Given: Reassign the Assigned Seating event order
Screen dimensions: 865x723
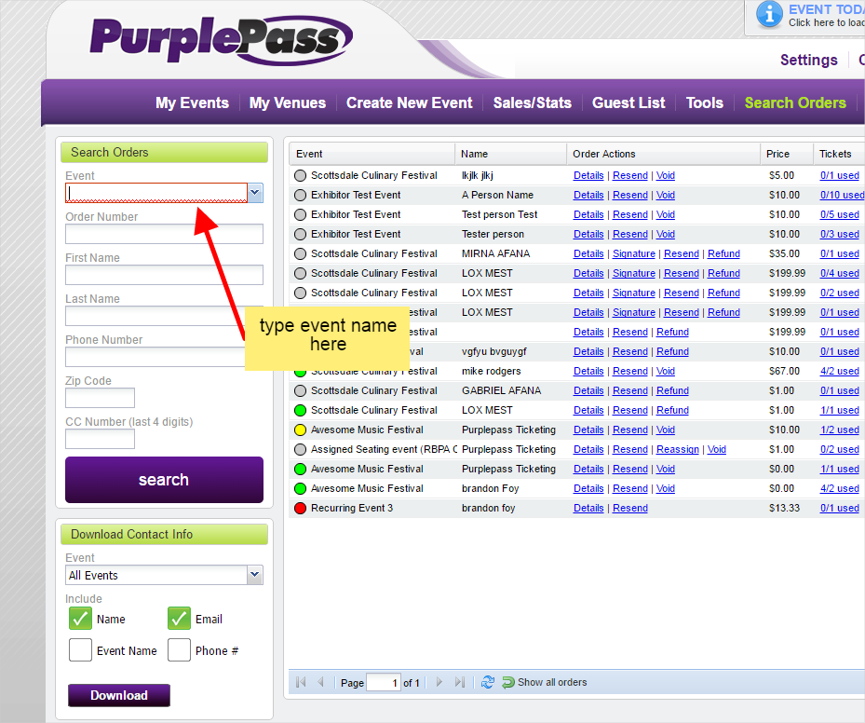Looking at the screenshot, I should coord(678,450).
